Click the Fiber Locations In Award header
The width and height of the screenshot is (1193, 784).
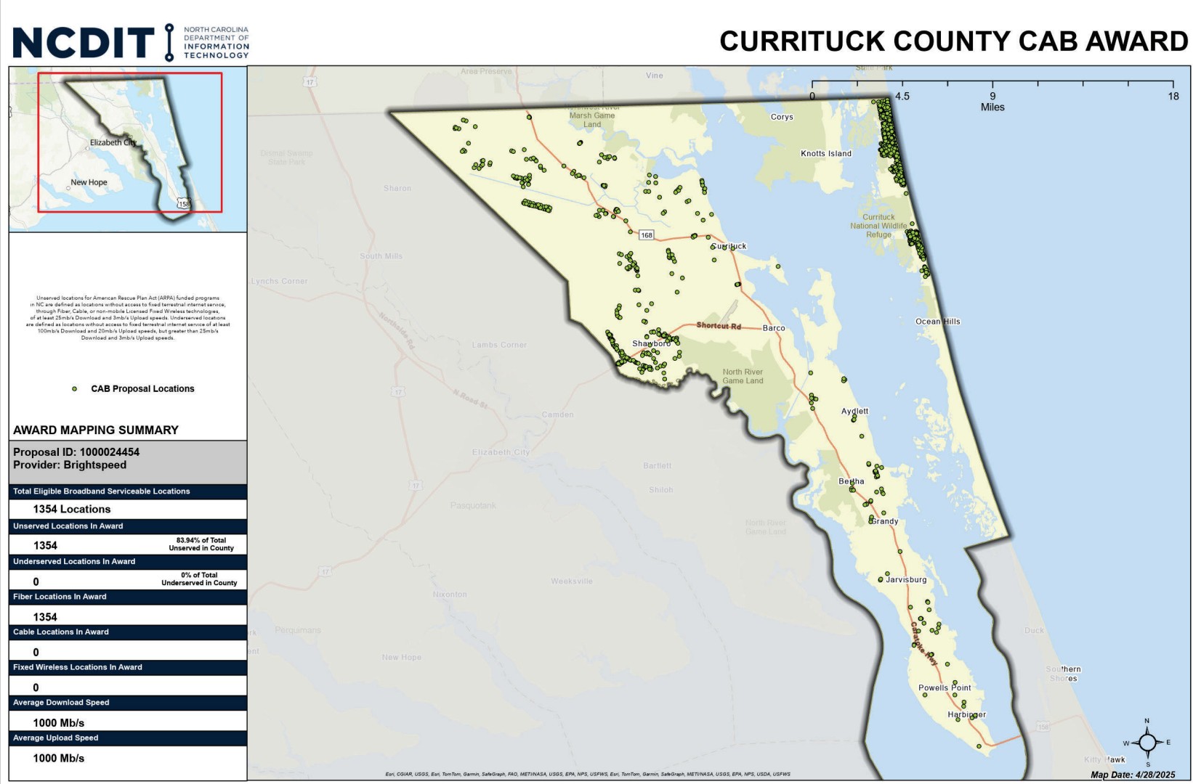point(60,597)
